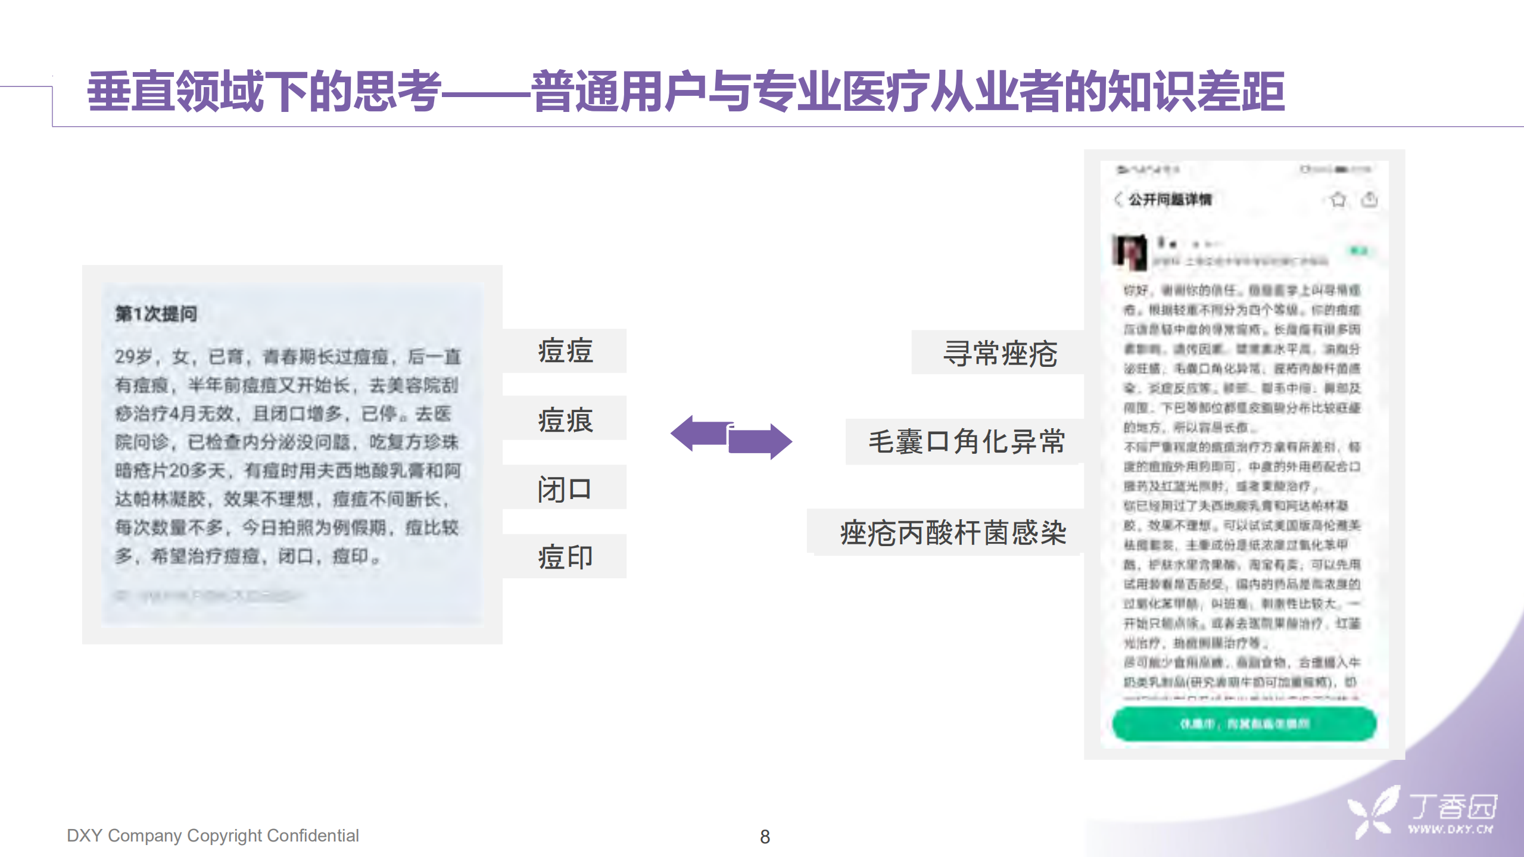The image size is (1524, 857).
Task: Tap the back arrow beside 公开问题详情 header
Action: click(x=1119, y=199)
